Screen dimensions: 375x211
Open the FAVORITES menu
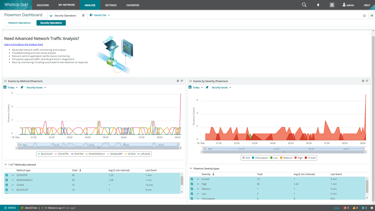133,5
